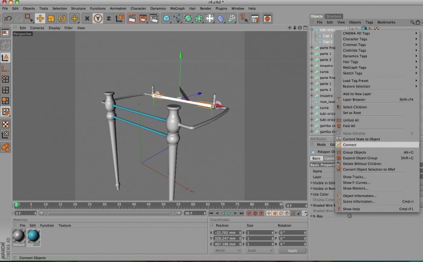The image size is (423, 262).
Task: Choose Group Objects menu entry
Action: (378, 152)
